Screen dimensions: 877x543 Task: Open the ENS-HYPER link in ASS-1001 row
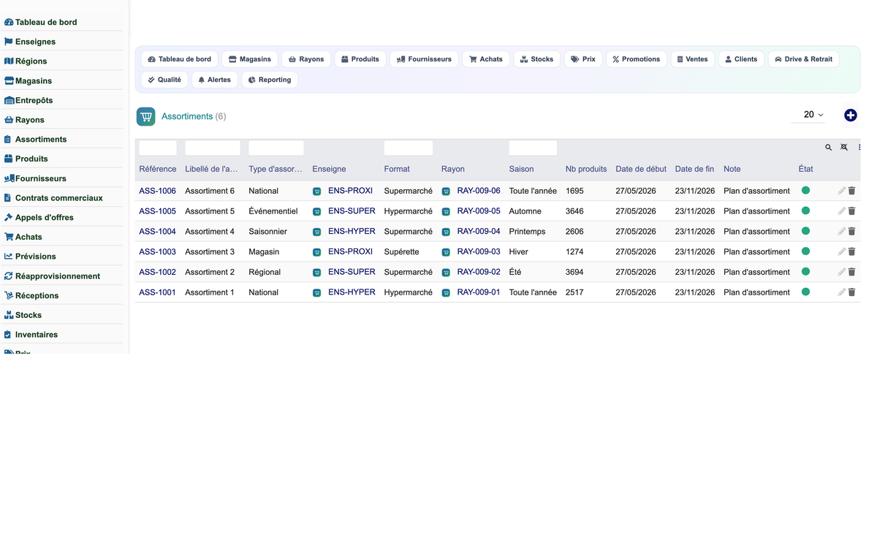[x=352, y=292]
